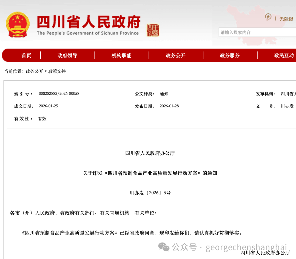
Task: Click the red seal stamp icon
Action: pos(153,30)
